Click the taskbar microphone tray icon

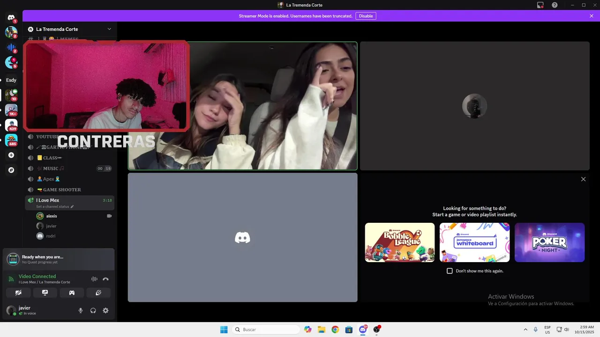pos(536,330)
